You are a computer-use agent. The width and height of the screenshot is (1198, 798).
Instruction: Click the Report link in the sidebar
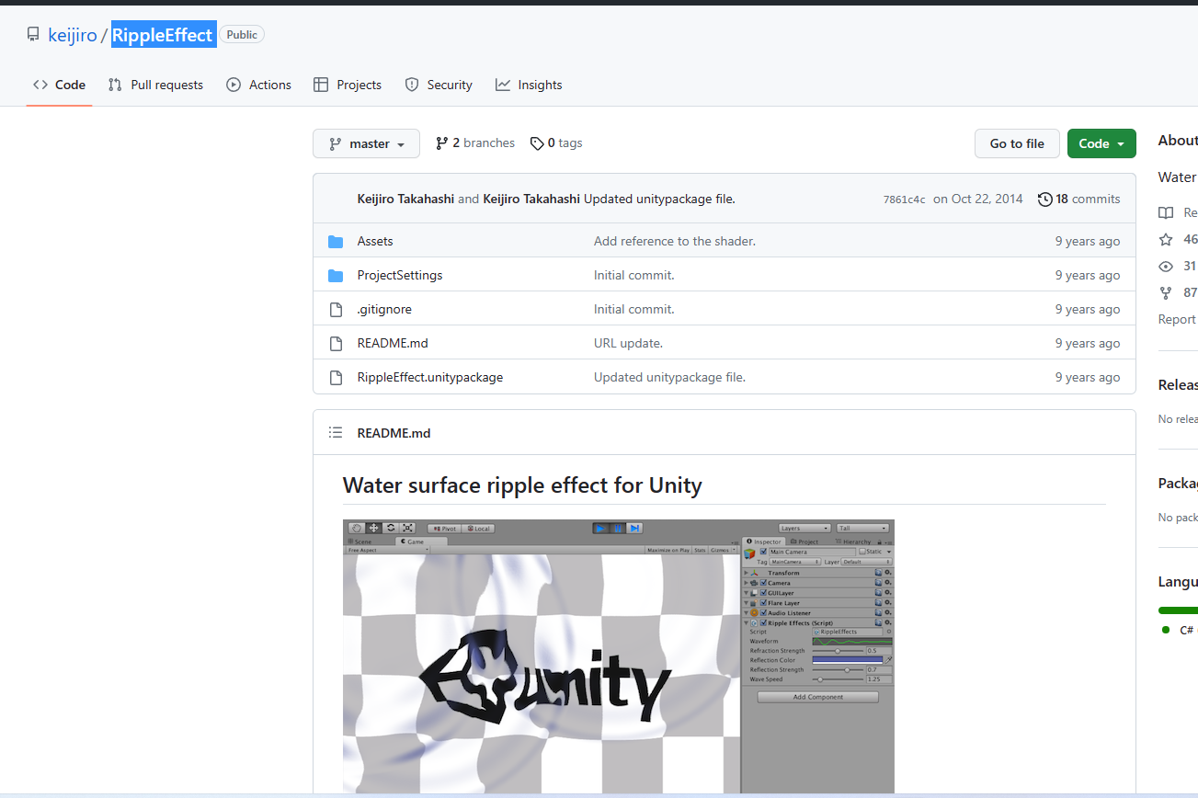[x=1177, y=319]
